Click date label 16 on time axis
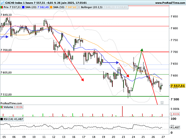 tap(74, 137)
